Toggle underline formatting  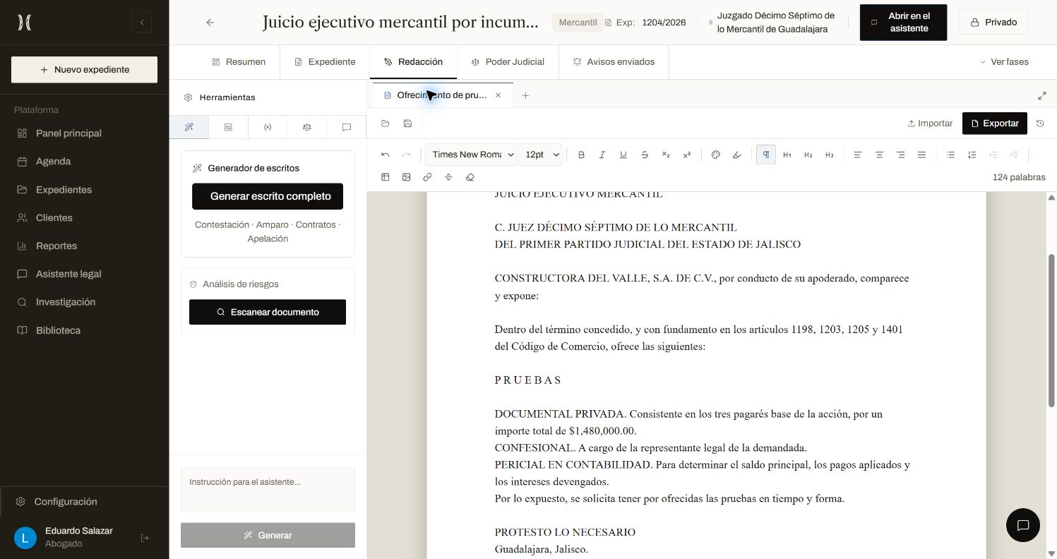[x=623, y=155]
